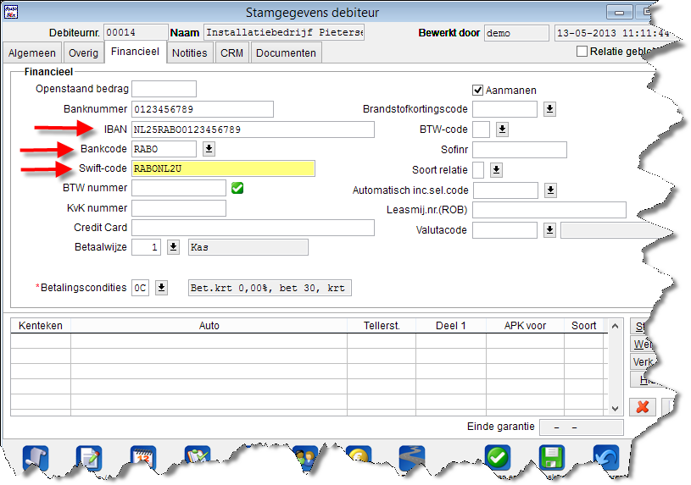Click the Bewerkt door field showing demo
Viewport: 691px width, 485px height.
(x=516, y=33)
